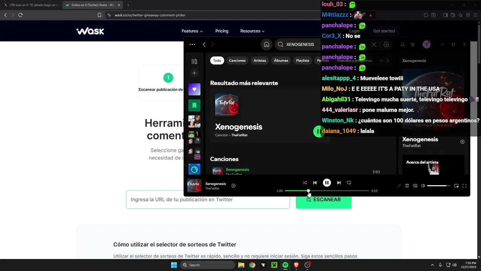
Task: Adjust the Spotify volume slider
Action: [x=439, y=186]
